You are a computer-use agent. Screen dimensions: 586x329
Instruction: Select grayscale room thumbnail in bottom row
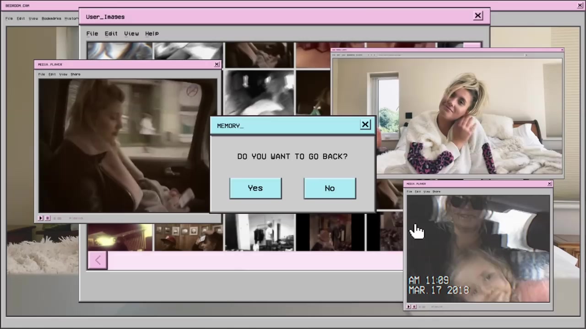259,232
